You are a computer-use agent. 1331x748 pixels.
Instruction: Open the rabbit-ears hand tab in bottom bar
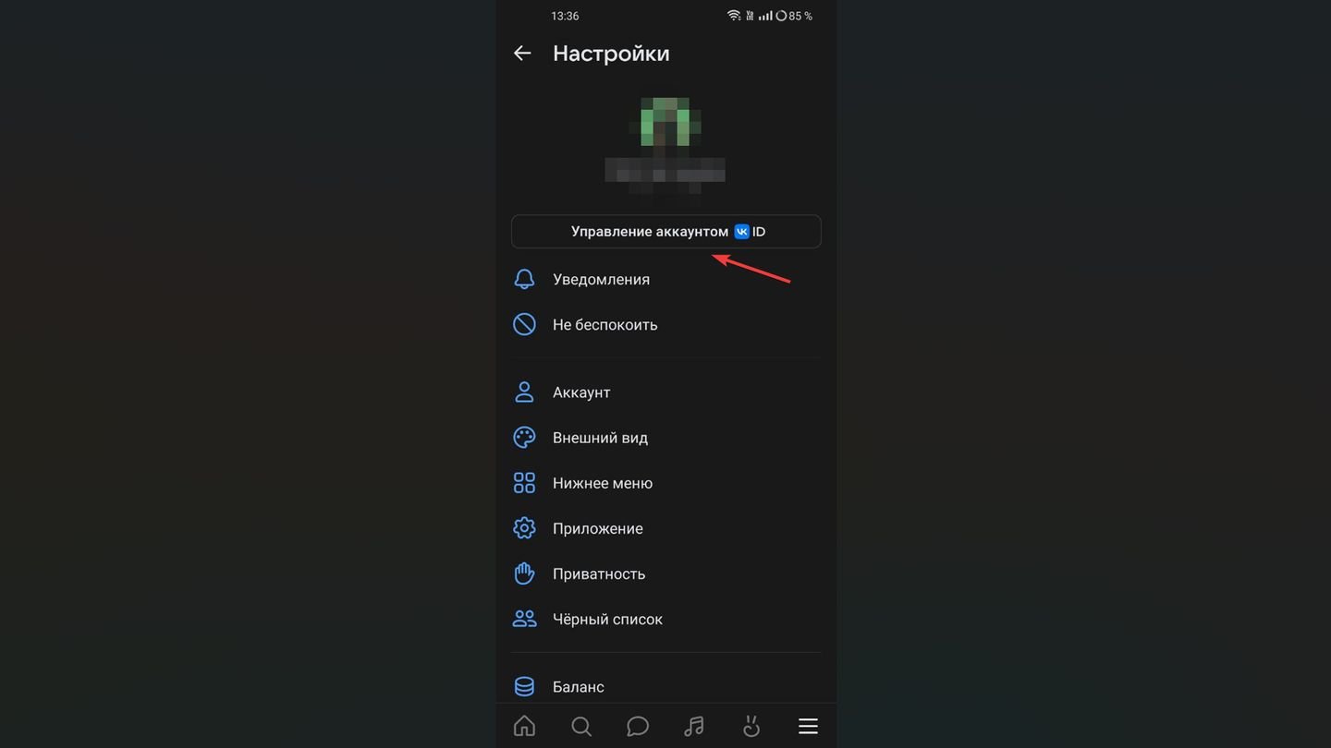(751, 726)
